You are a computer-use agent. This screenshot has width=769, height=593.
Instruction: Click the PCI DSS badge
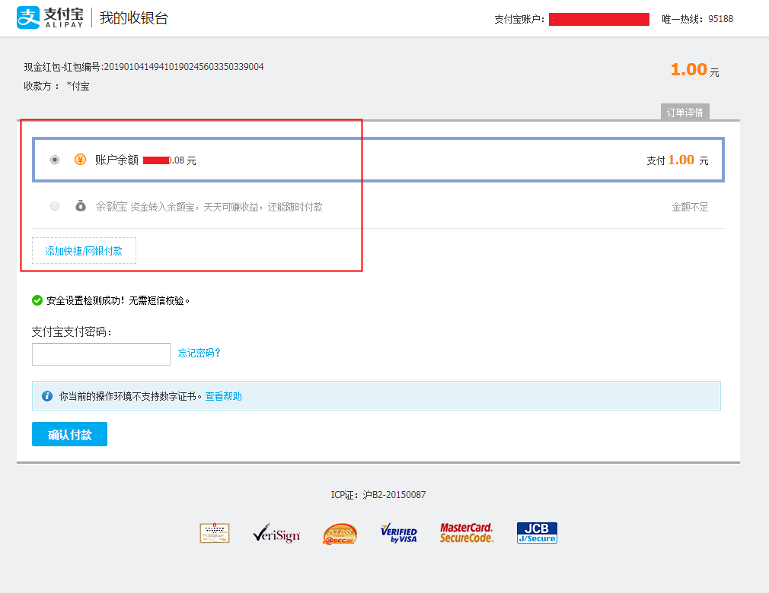(340, 534)
